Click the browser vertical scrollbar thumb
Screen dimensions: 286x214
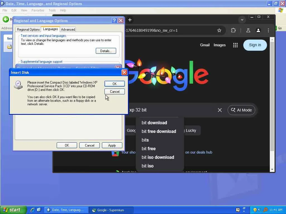tap(272, 96)
